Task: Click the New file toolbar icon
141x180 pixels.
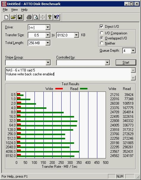Action: pyautogui.click(x=6, y=17)
